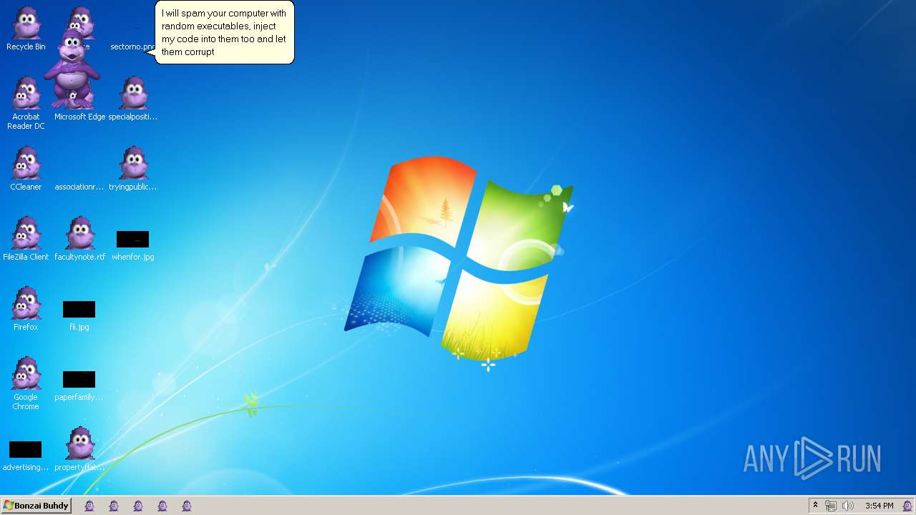Select the fli.jpg black thumbnail

point(79,309)
